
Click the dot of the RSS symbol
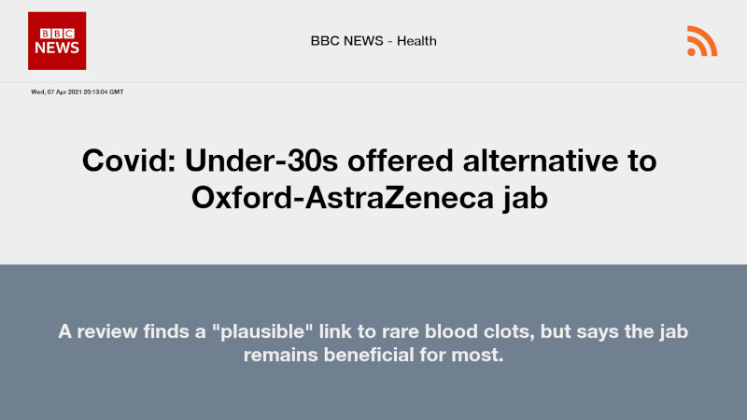click(x=691, y=52)
